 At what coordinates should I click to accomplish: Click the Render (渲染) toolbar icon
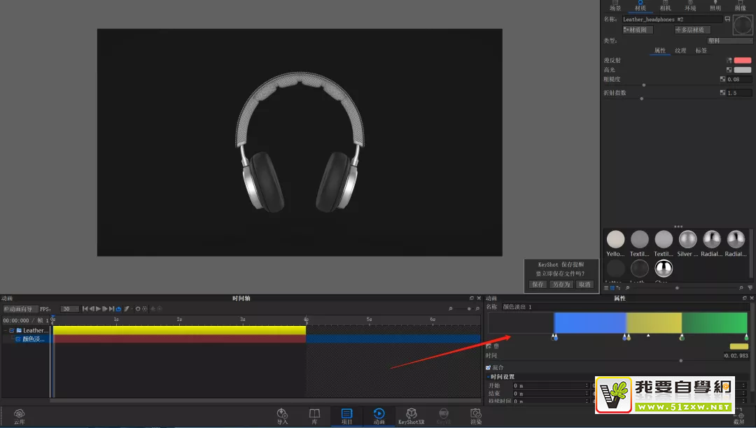(x=476, y=414)
